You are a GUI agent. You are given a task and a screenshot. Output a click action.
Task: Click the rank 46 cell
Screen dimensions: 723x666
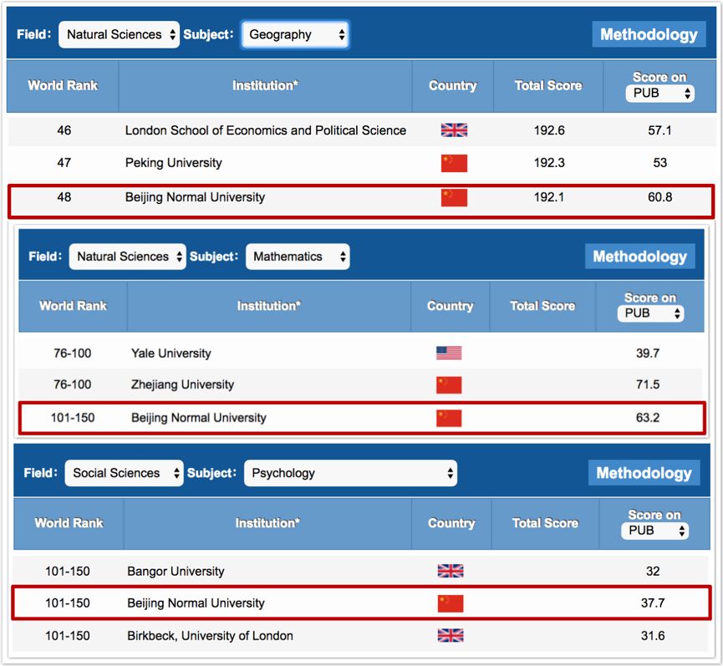(64, 130)
